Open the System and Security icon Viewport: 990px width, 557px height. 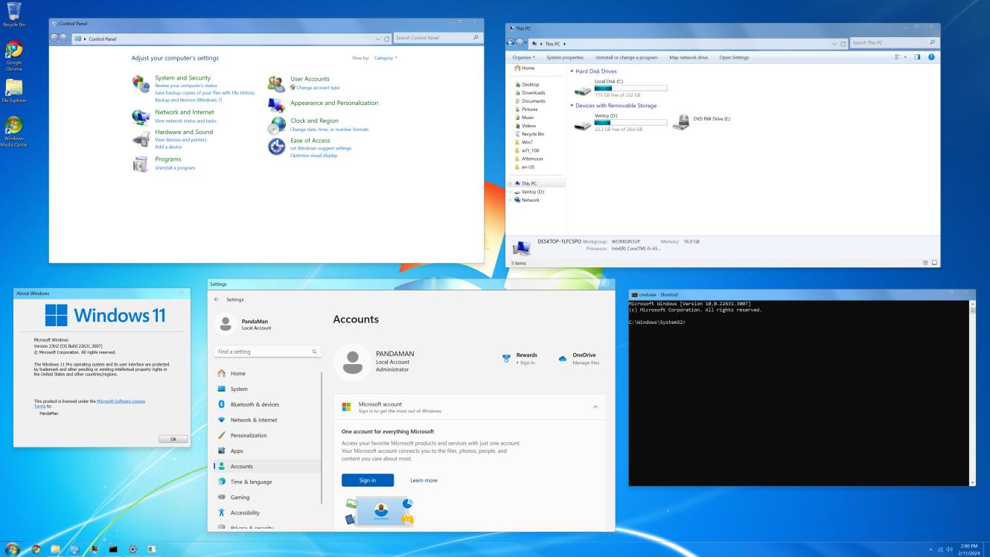140,83
